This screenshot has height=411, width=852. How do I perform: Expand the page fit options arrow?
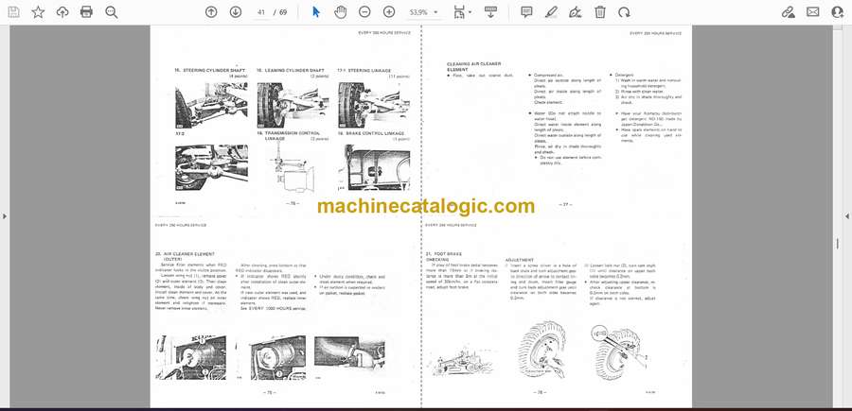click(x=470, y=12)
